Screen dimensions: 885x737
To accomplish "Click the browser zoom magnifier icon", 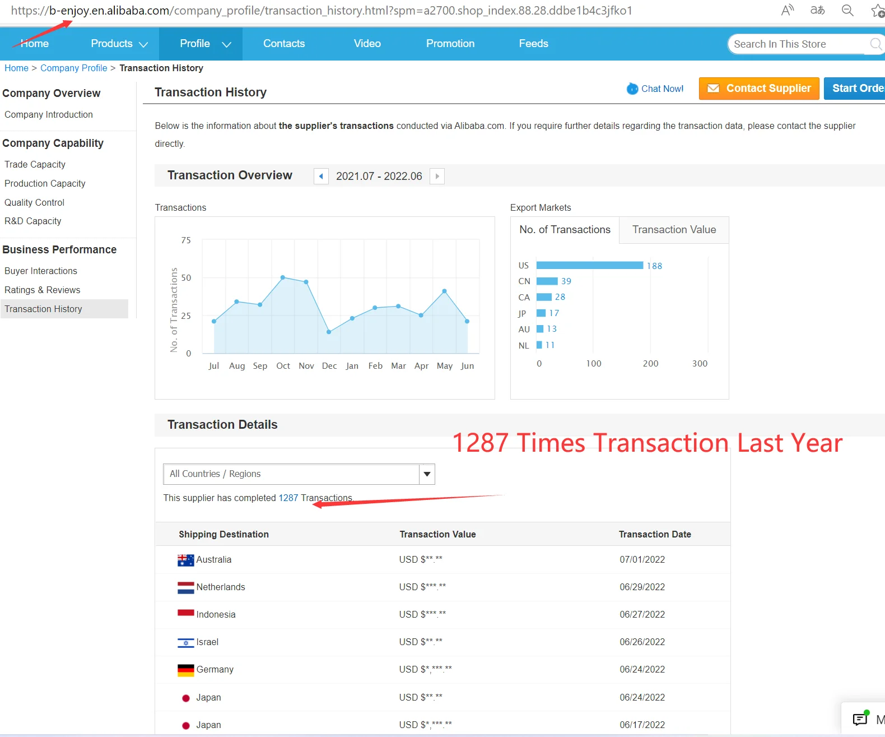I will [847, 10].
